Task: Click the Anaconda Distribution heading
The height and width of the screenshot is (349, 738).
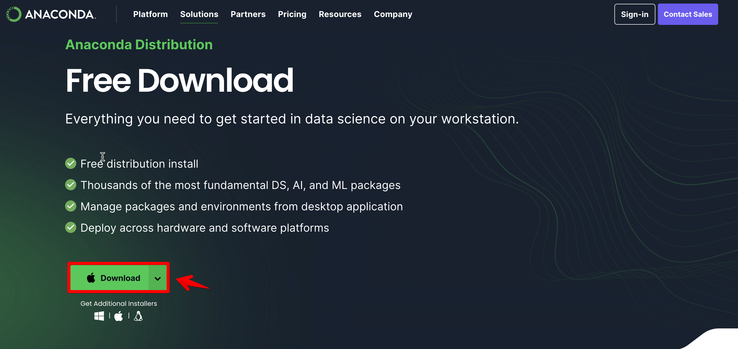Action: pyautogui.click(x=139, y=45)
